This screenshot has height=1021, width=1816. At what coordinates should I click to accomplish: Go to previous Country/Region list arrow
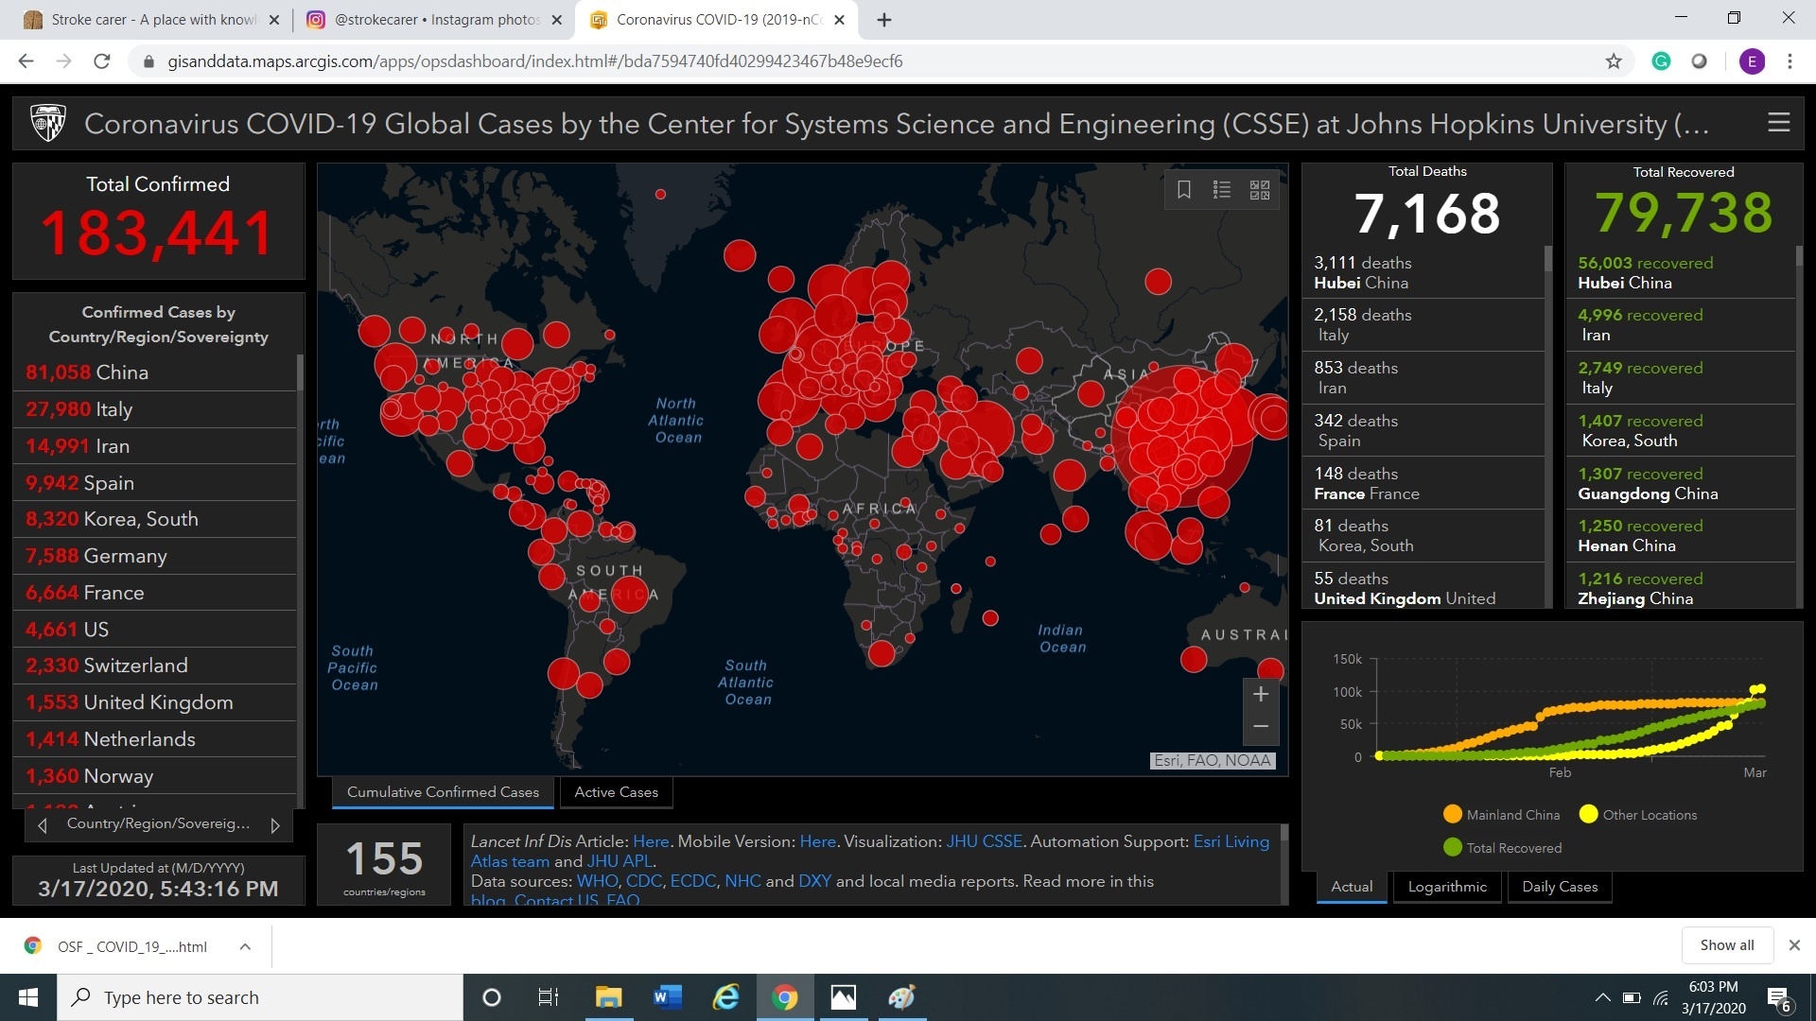pos(43,825)
